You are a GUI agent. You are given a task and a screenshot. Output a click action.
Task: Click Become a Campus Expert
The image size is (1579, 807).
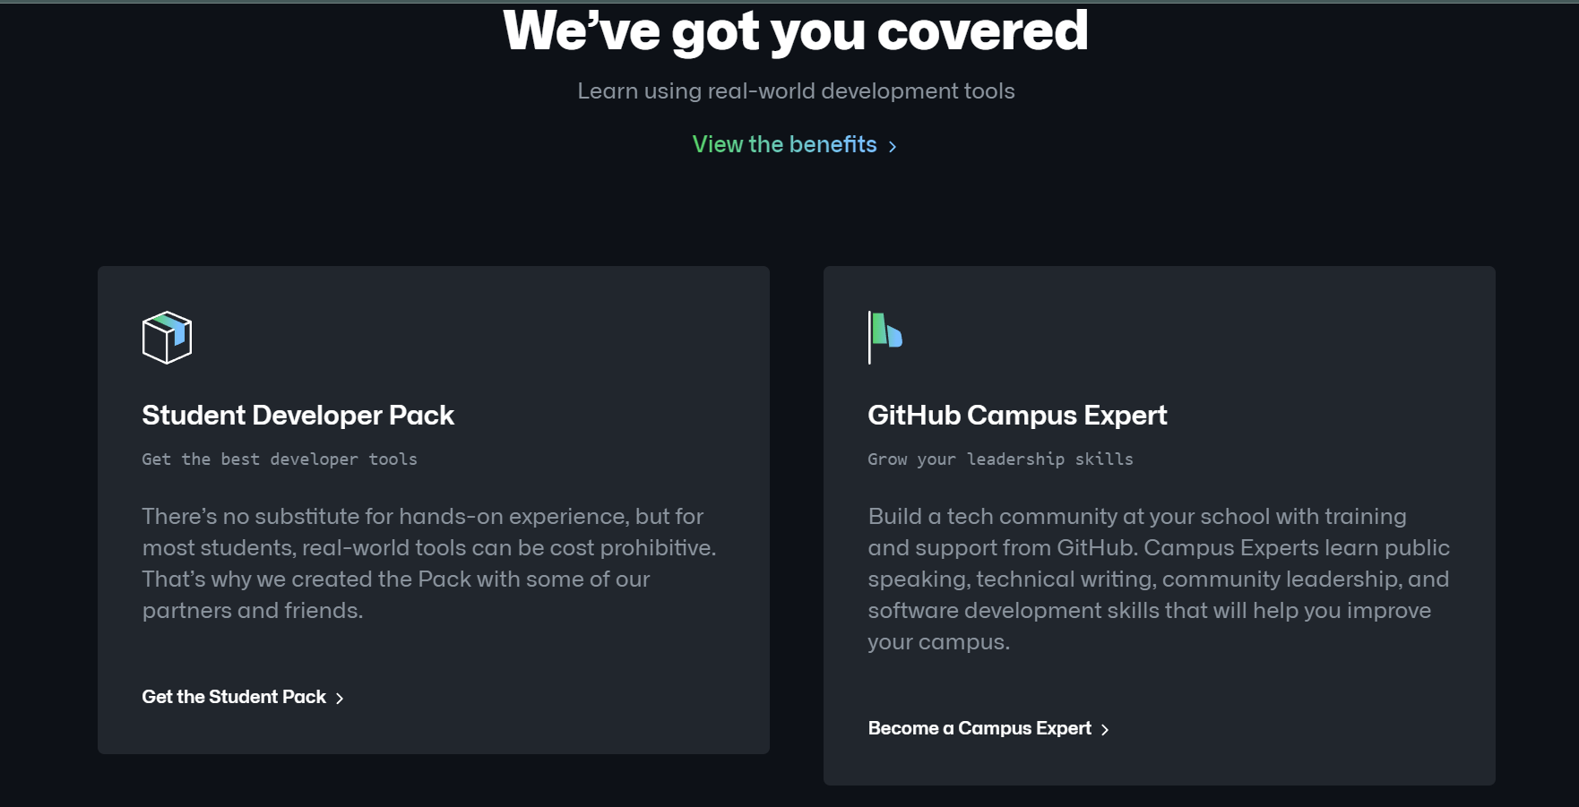point(979,728)
